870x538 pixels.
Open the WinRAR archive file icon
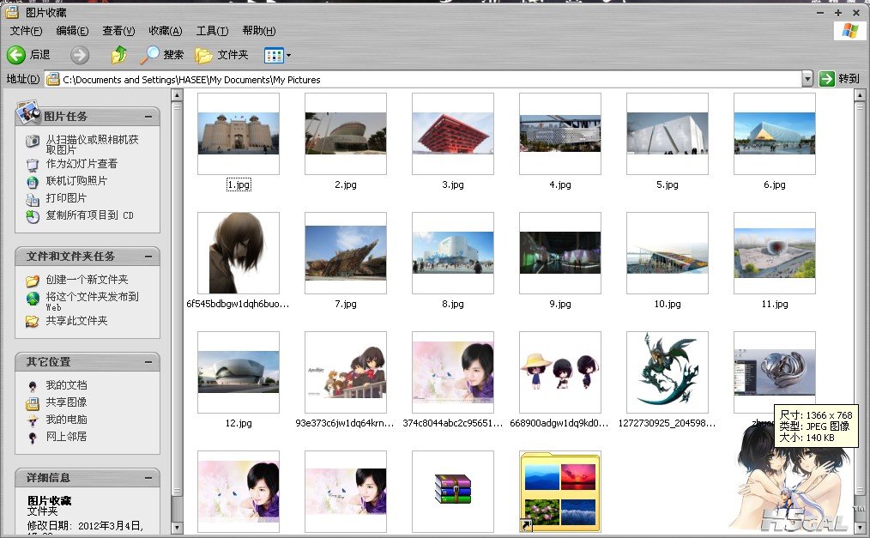452,489
